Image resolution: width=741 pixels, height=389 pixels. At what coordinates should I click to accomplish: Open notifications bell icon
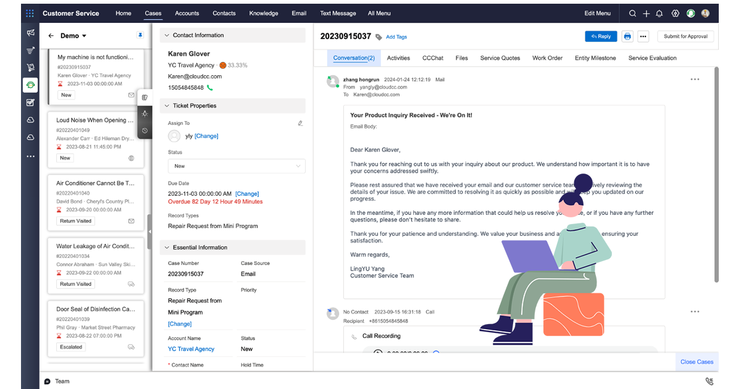pyautogui.click(x=659, y=13)
